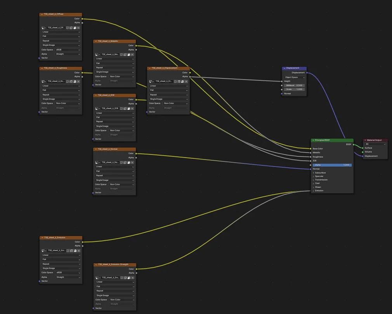Viewport: 392px width, 314px height.
Task: Adjust the Midlevel slider on Displacement node
Action: click(294, 85)
